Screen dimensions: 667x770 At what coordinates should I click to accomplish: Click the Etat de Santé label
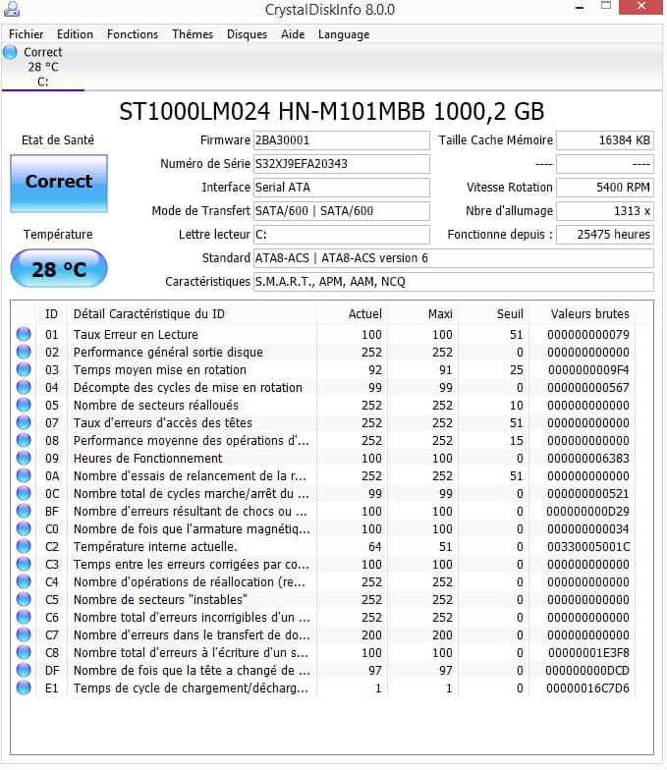point(58,140)
